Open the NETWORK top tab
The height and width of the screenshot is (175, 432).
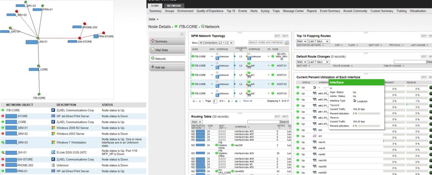[x=174, y=6]
